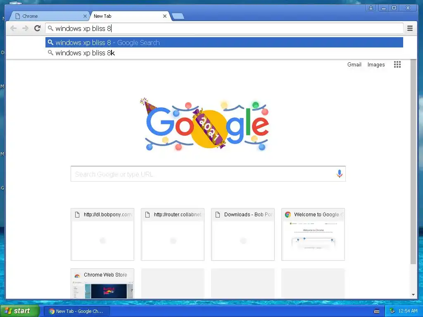The image size is (423, 317).
Task: Open the Gmail link
Action: coord(354,65)
